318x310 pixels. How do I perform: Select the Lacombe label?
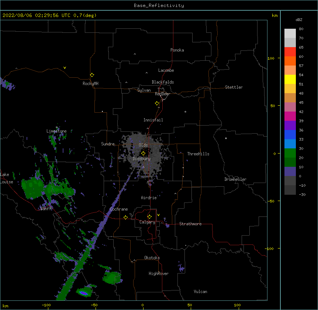coord(166,70)
